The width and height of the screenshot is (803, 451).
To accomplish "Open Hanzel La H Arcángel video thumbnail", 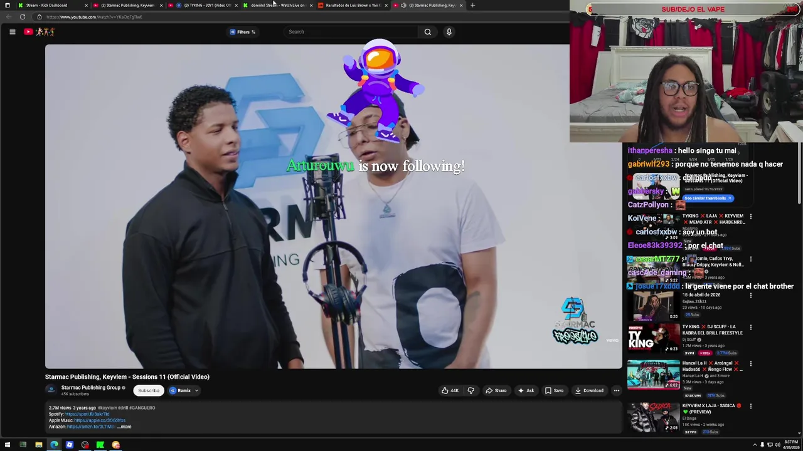I will [x=654, y=375].
